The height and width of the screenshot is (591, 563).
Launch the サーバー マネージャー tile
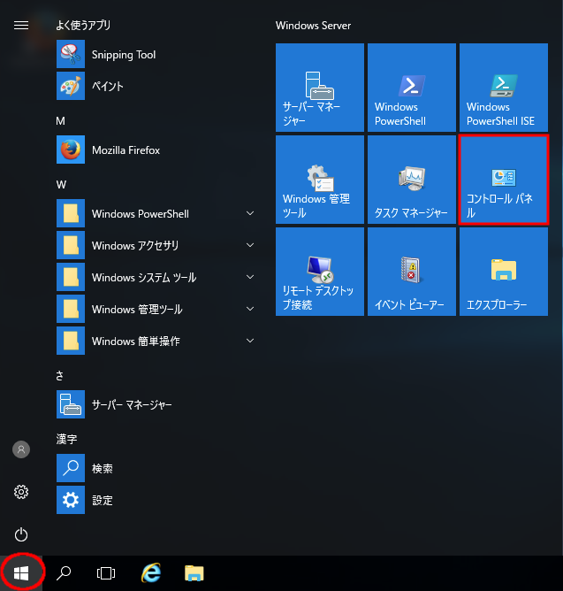tap(319, 87)
